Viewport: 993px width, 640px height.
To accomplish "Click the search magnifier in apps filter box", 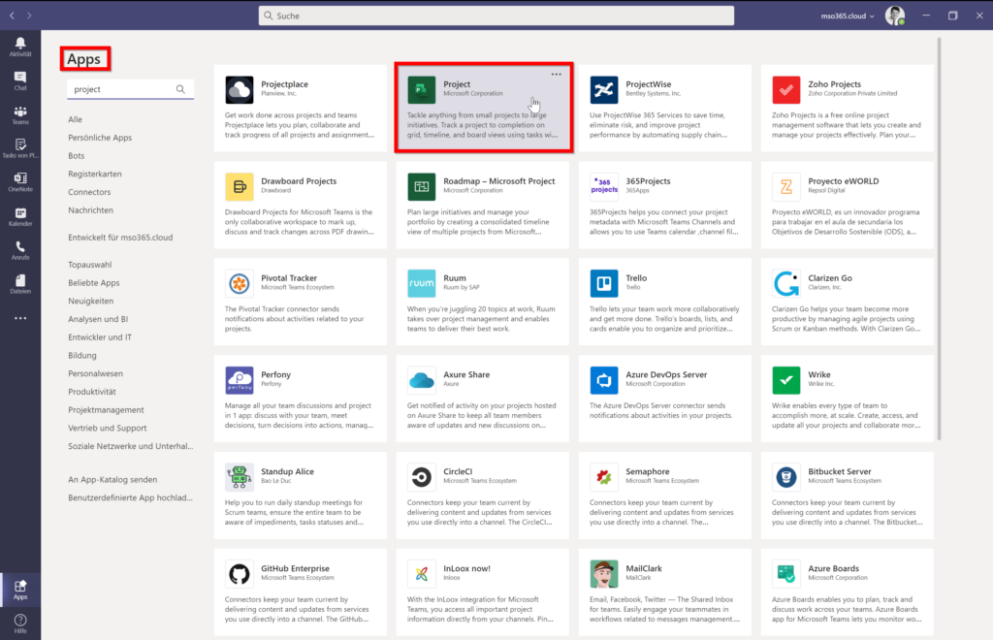I will click(x=180, y=89).
